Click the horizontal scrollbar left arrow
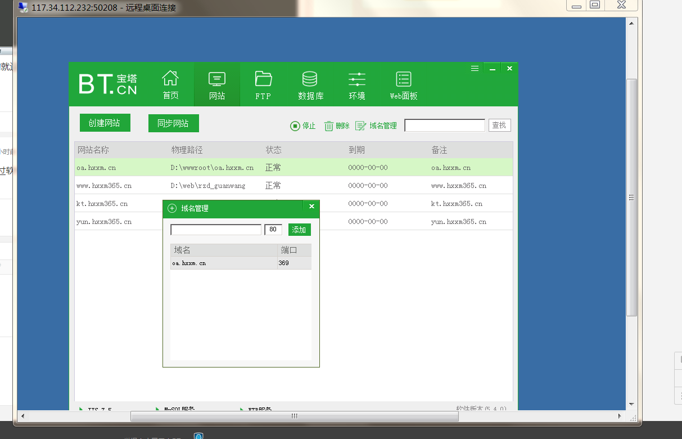Viewport: 682px width, 439px height. coord(23,416)
